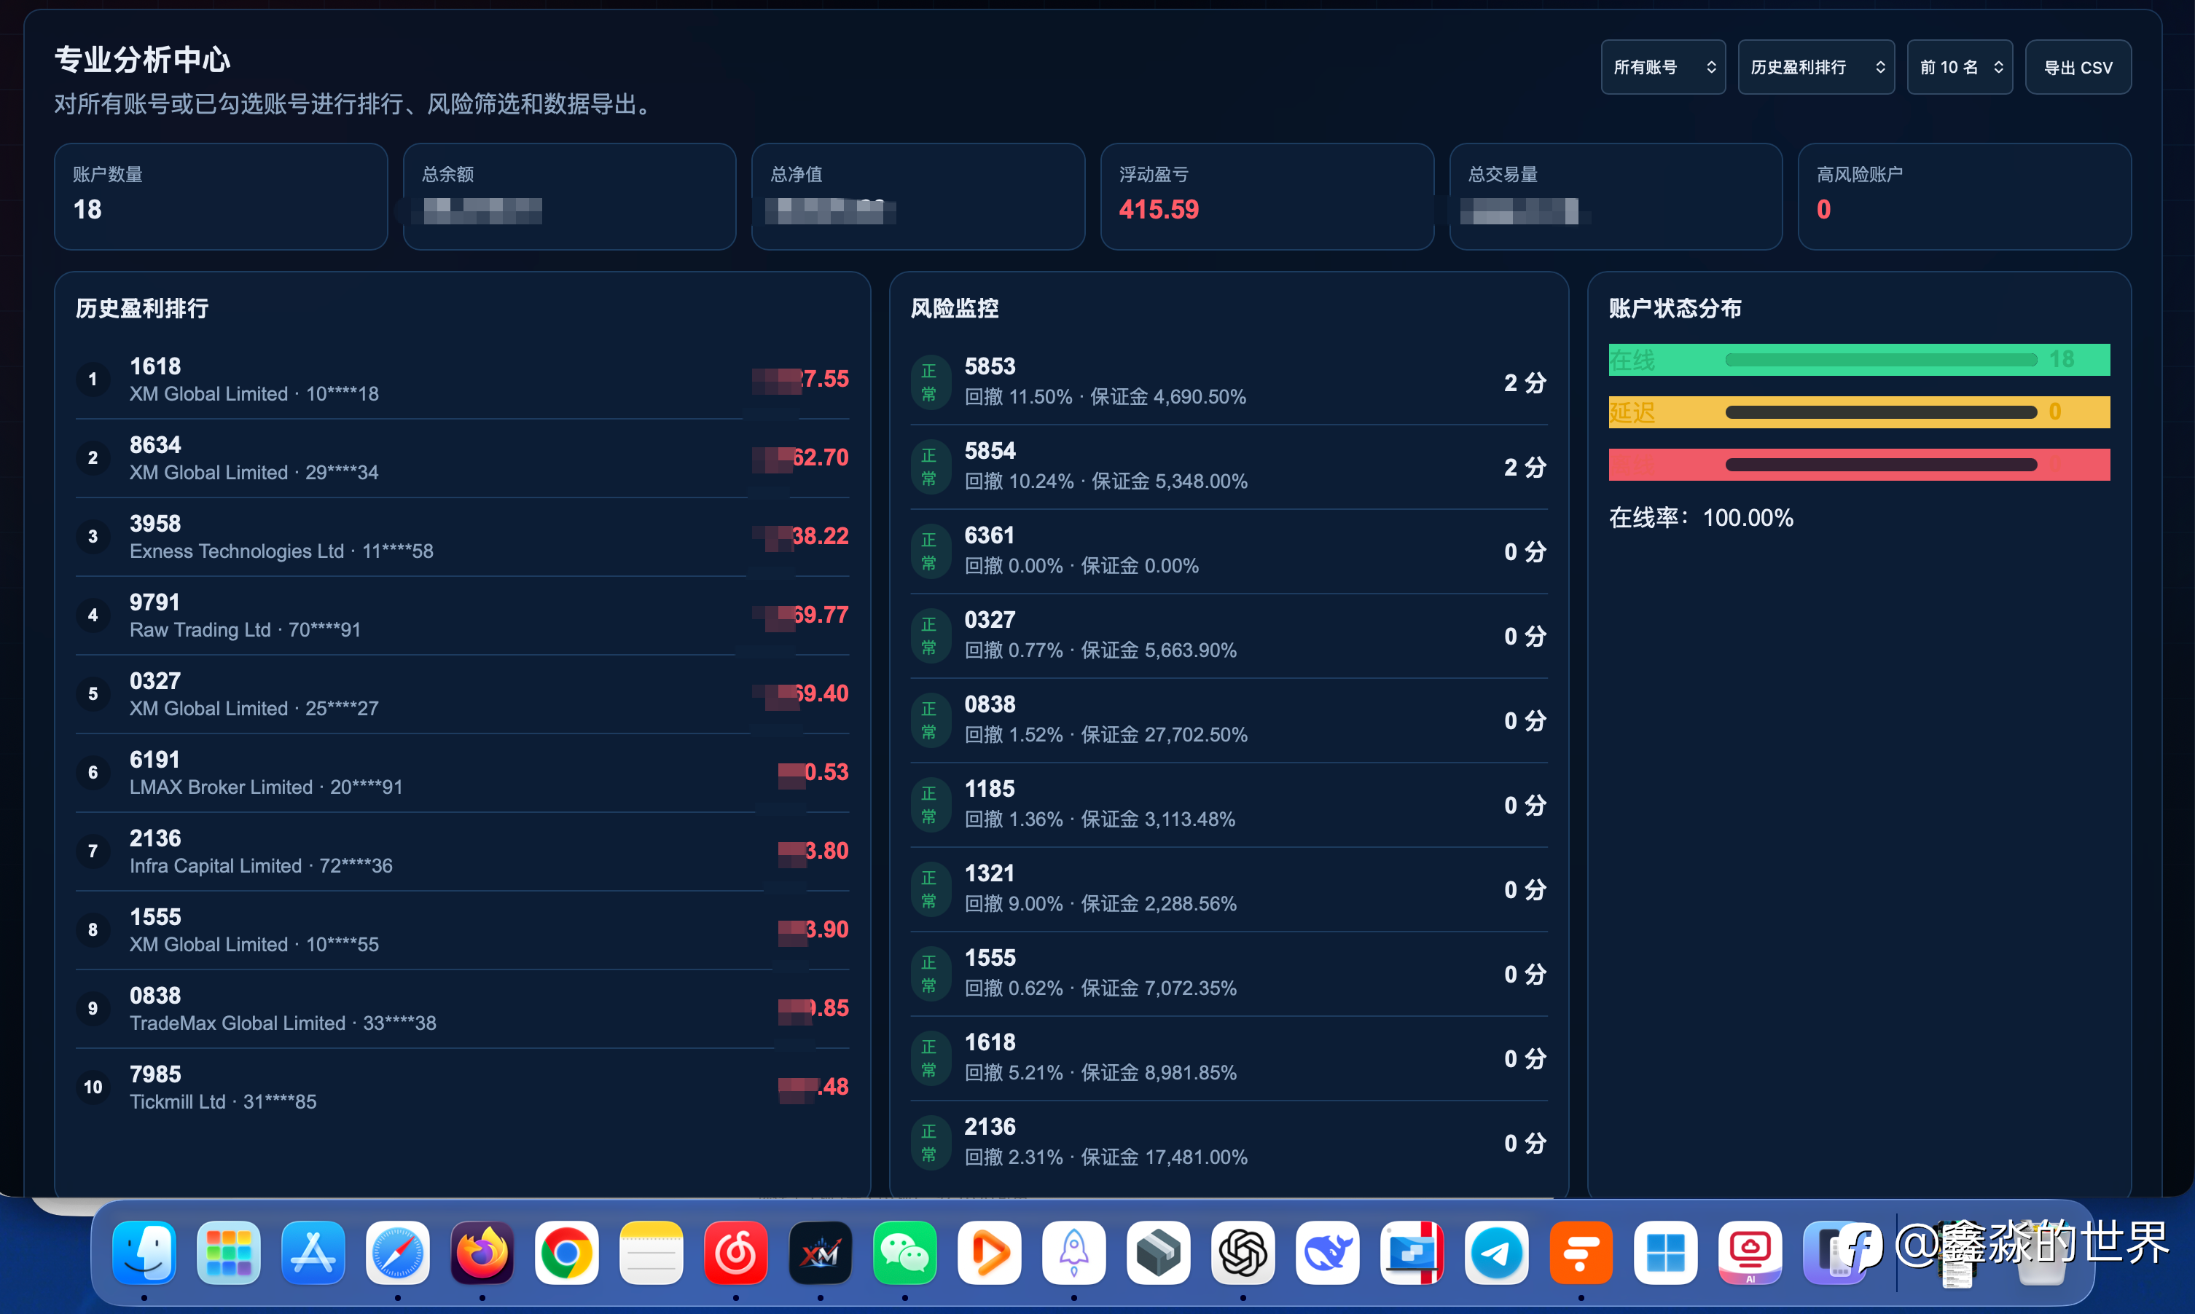Click rank badge 1 beside account 1618
The height and width of the screenshot is (1314, 2195).
pyautogui.click(x=93, y=379)
